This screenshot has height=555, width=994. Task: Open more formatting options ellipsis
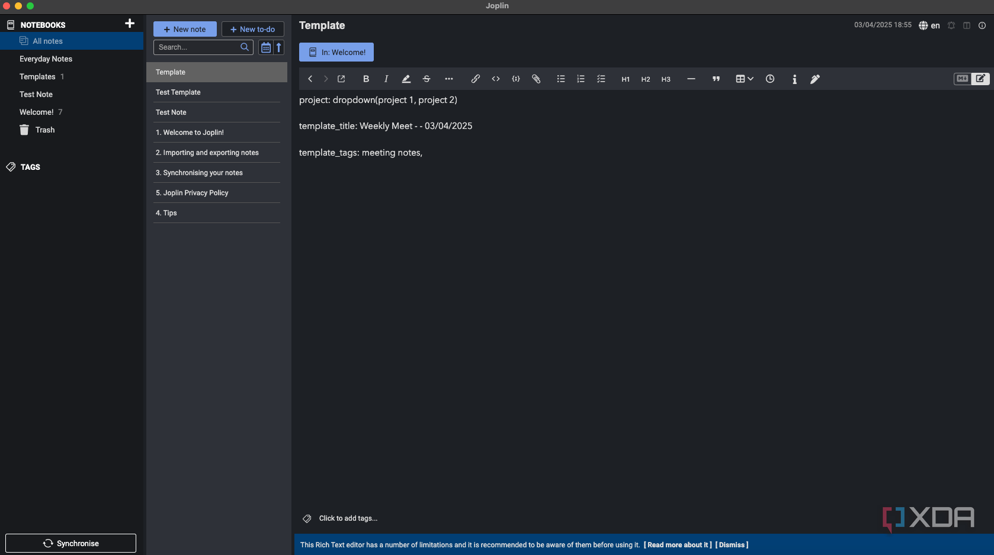click(x=449, y=79)
